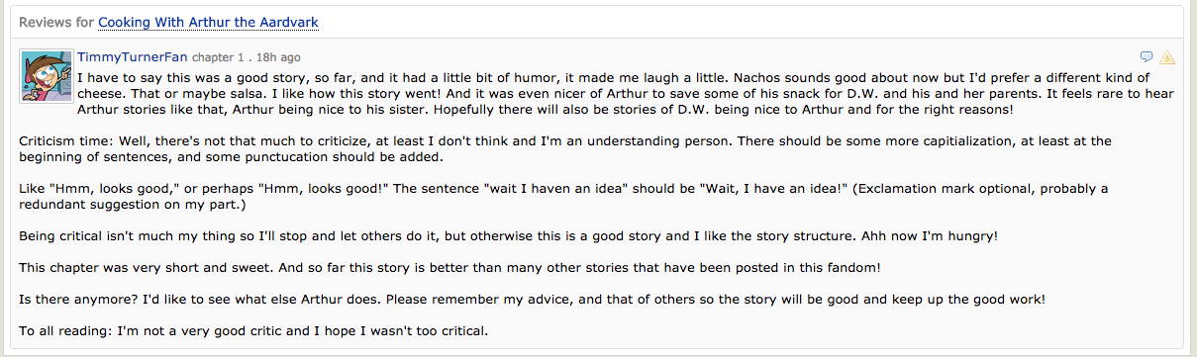The height and width of the screenshot is (357, 1197).
Task: Click the 'To all reading' closing line
Action: pyautogui.click(x=253, y=332)
